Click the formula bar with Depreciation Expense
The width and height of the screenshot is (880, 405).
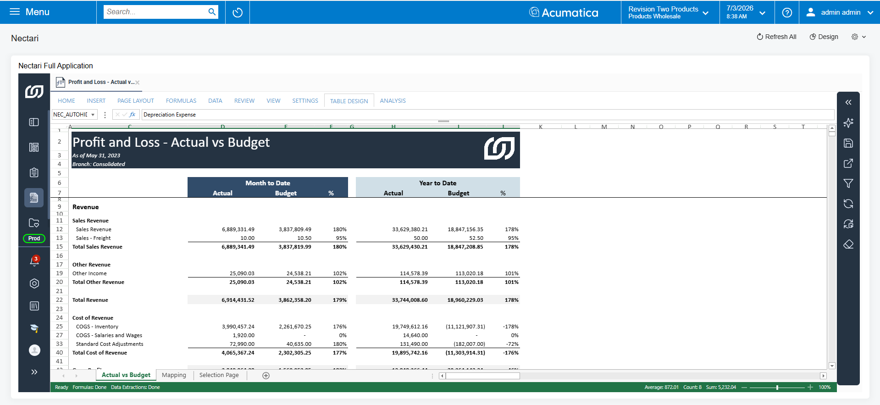(x=488, y=115)
